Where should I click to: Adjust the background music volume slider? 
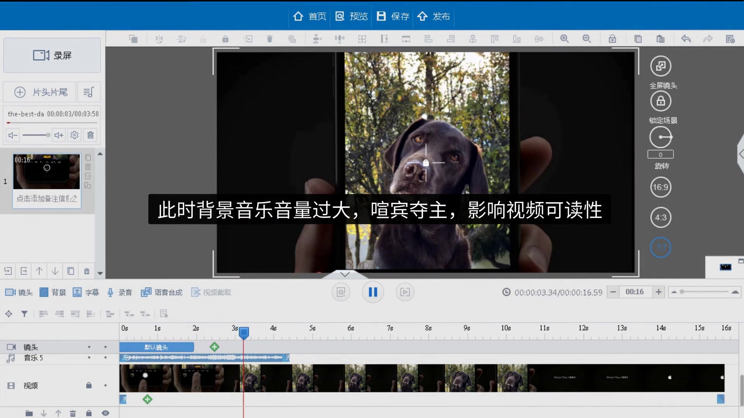point(36,135)
